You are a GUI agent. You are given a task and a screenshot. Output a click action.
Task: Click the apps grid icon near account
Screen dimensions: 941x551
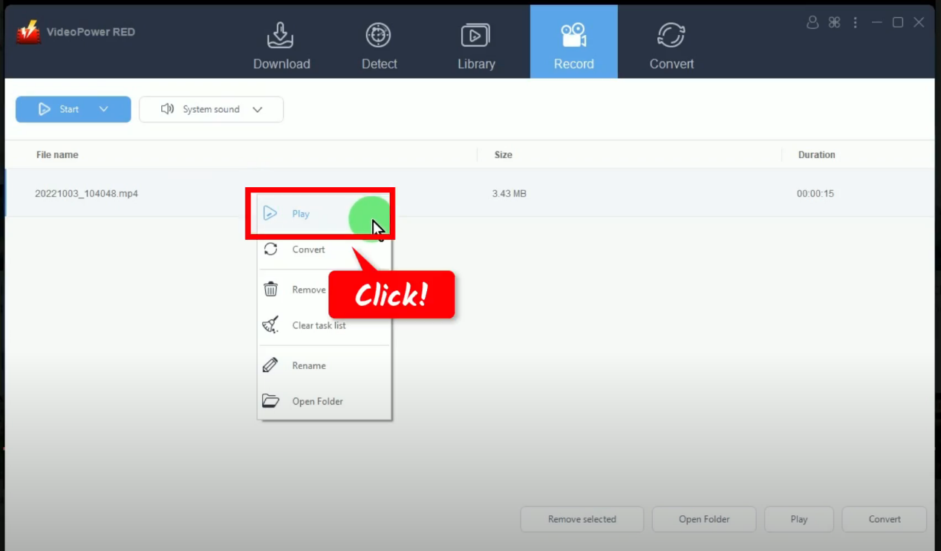tap(833, 22)
